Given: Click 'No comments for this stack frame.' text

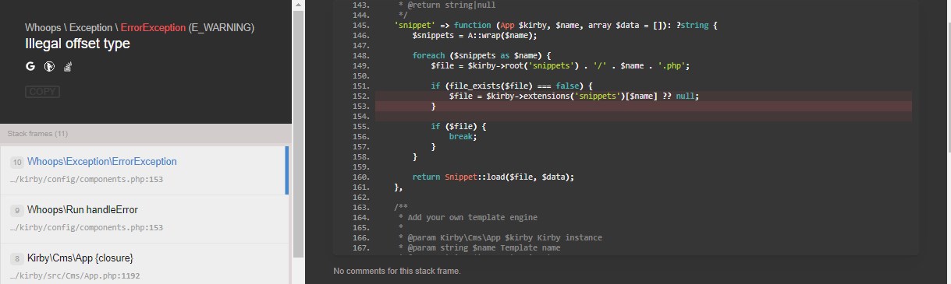Looking at the screenshot, I should [x=396, y=272].
